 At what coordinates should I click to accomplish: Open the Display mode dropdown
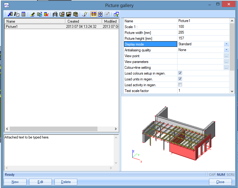[x=226, y=44]
